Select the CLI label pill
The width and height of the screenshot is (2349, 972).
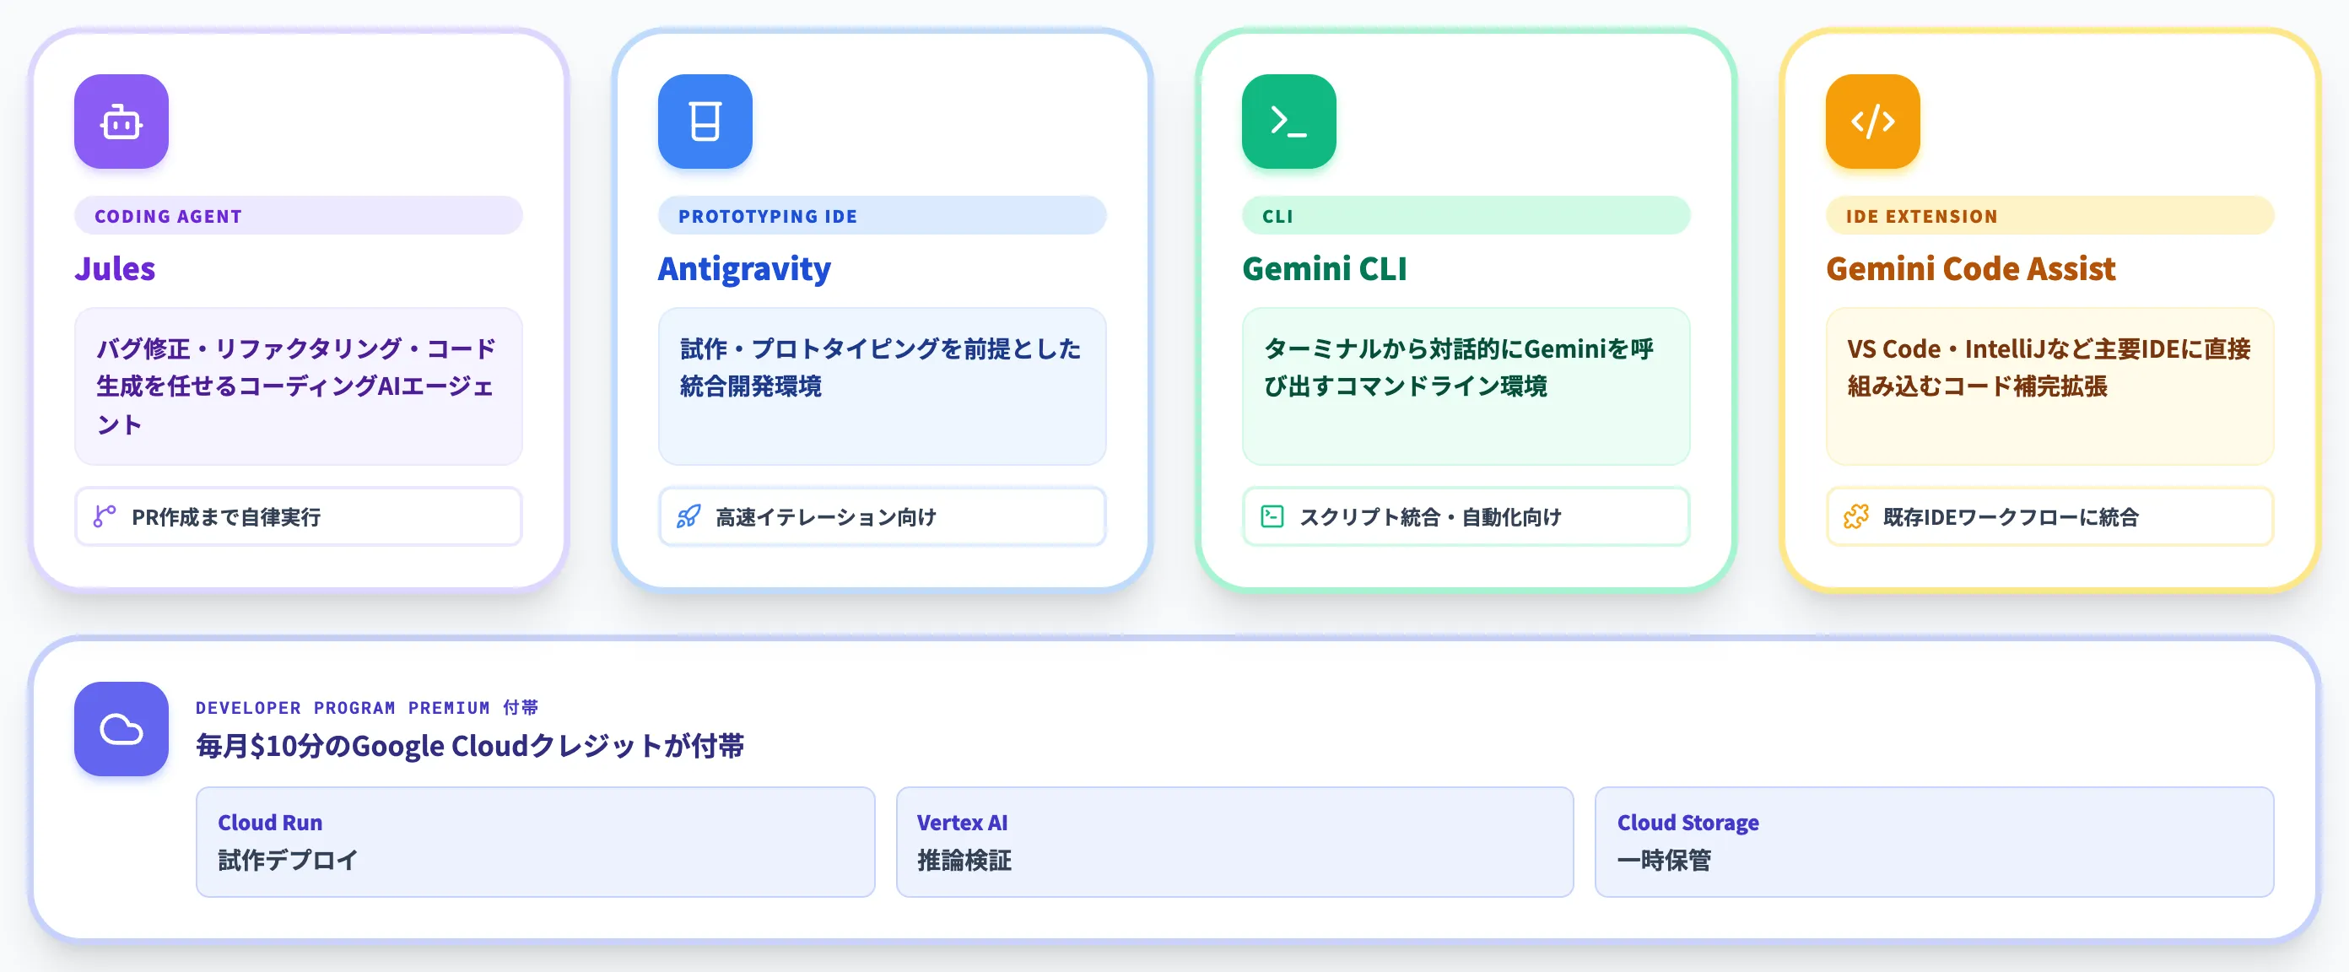(1466, 216)
